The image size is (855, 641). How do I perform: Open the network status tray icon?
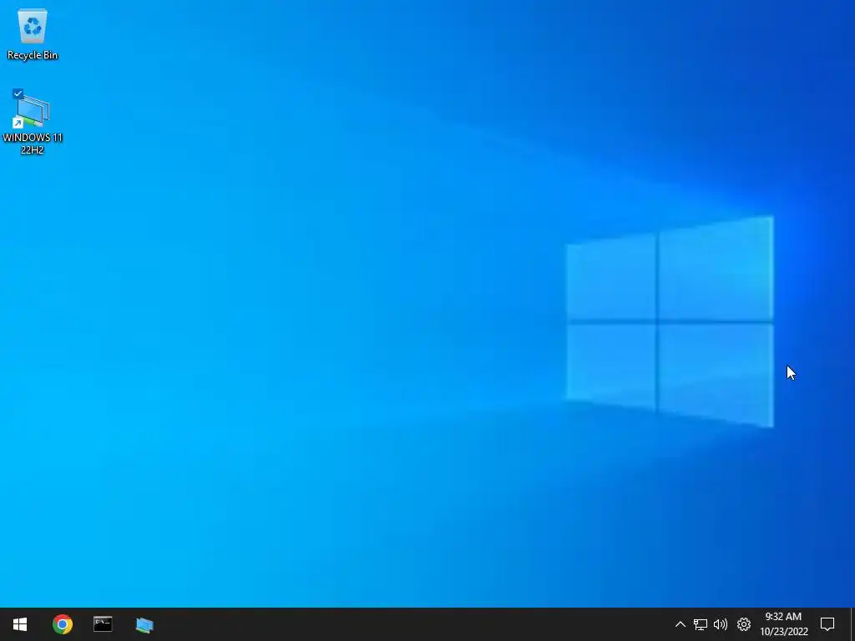click(701, 624)
